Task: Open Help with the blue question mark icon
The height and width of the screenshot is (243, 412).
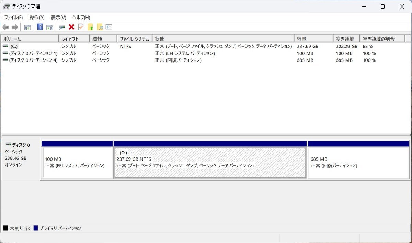Action: pyautogui.click(x=40, y=27)
